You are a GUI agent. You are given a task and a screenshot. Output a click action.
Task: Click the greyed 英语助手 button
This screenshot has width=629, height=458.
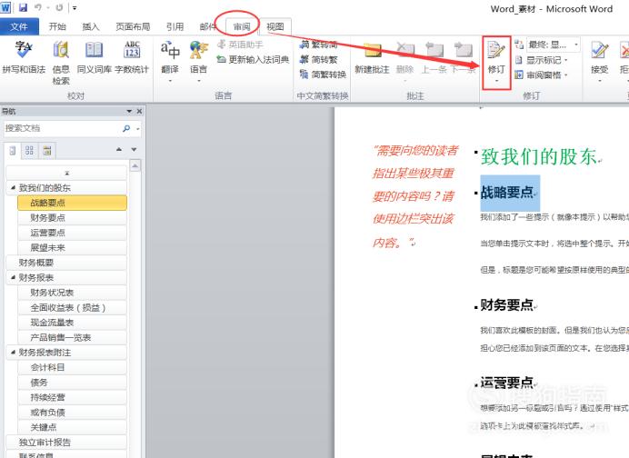pyautogui.click(x=240, y=45)
